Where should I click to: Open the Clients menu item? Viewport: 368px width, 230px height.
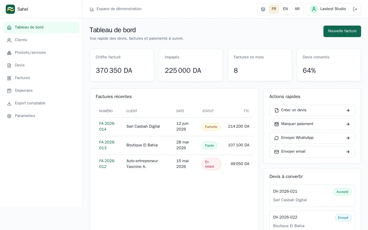coord(41,40)
